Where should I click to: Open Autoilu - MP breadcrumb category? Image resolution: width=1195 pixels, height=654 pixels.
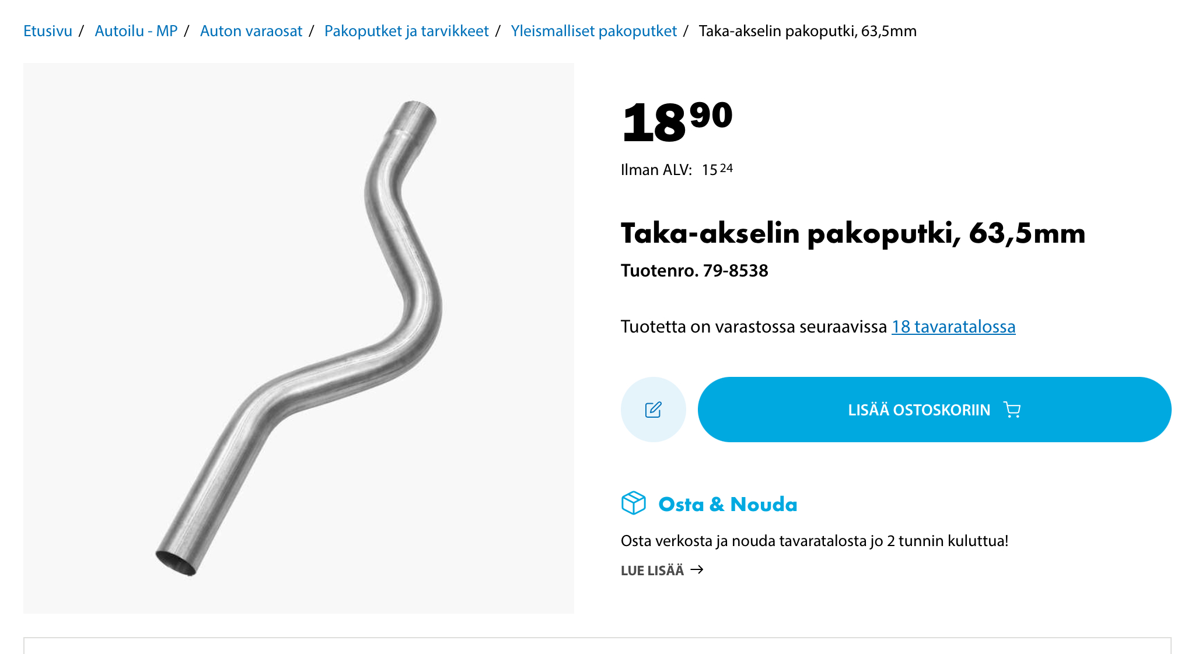(136, 31)
